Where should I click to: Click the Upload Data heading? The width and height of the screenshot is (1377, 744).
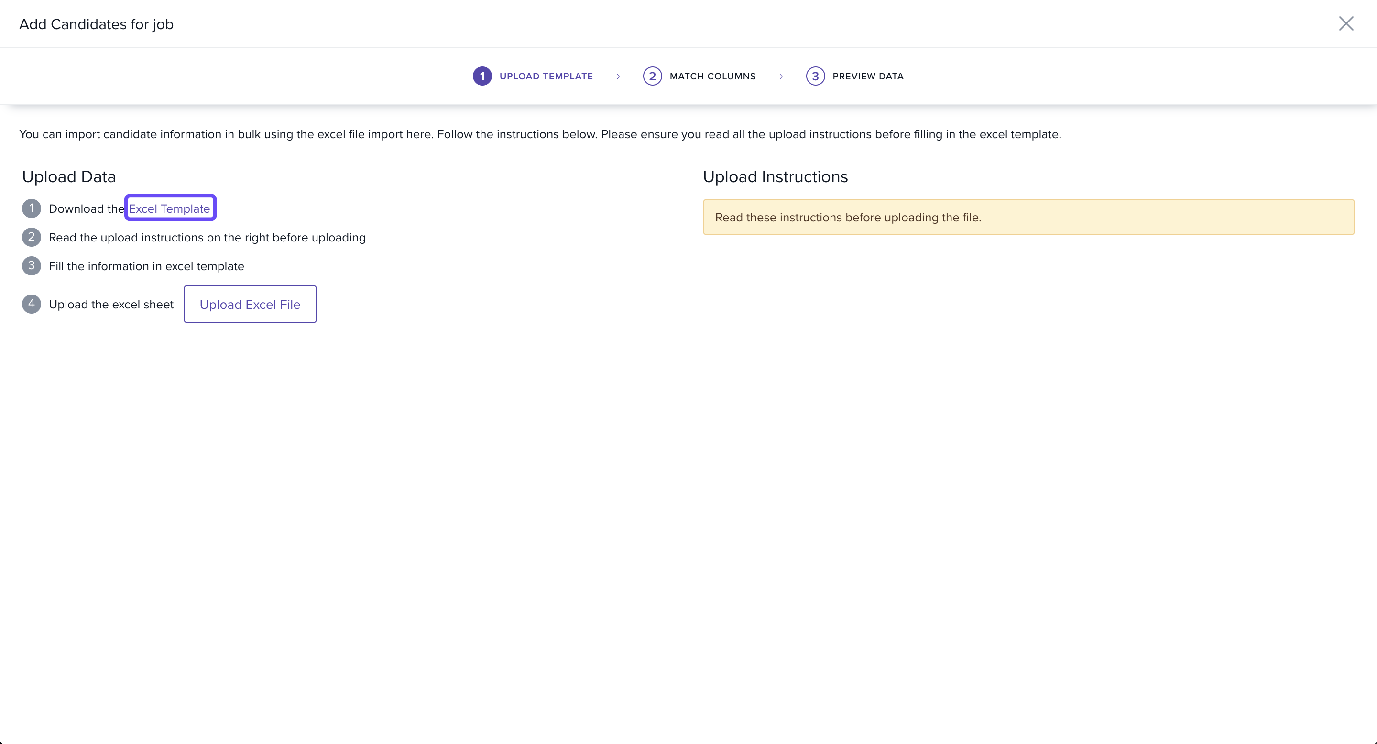(x=69, y=176)
